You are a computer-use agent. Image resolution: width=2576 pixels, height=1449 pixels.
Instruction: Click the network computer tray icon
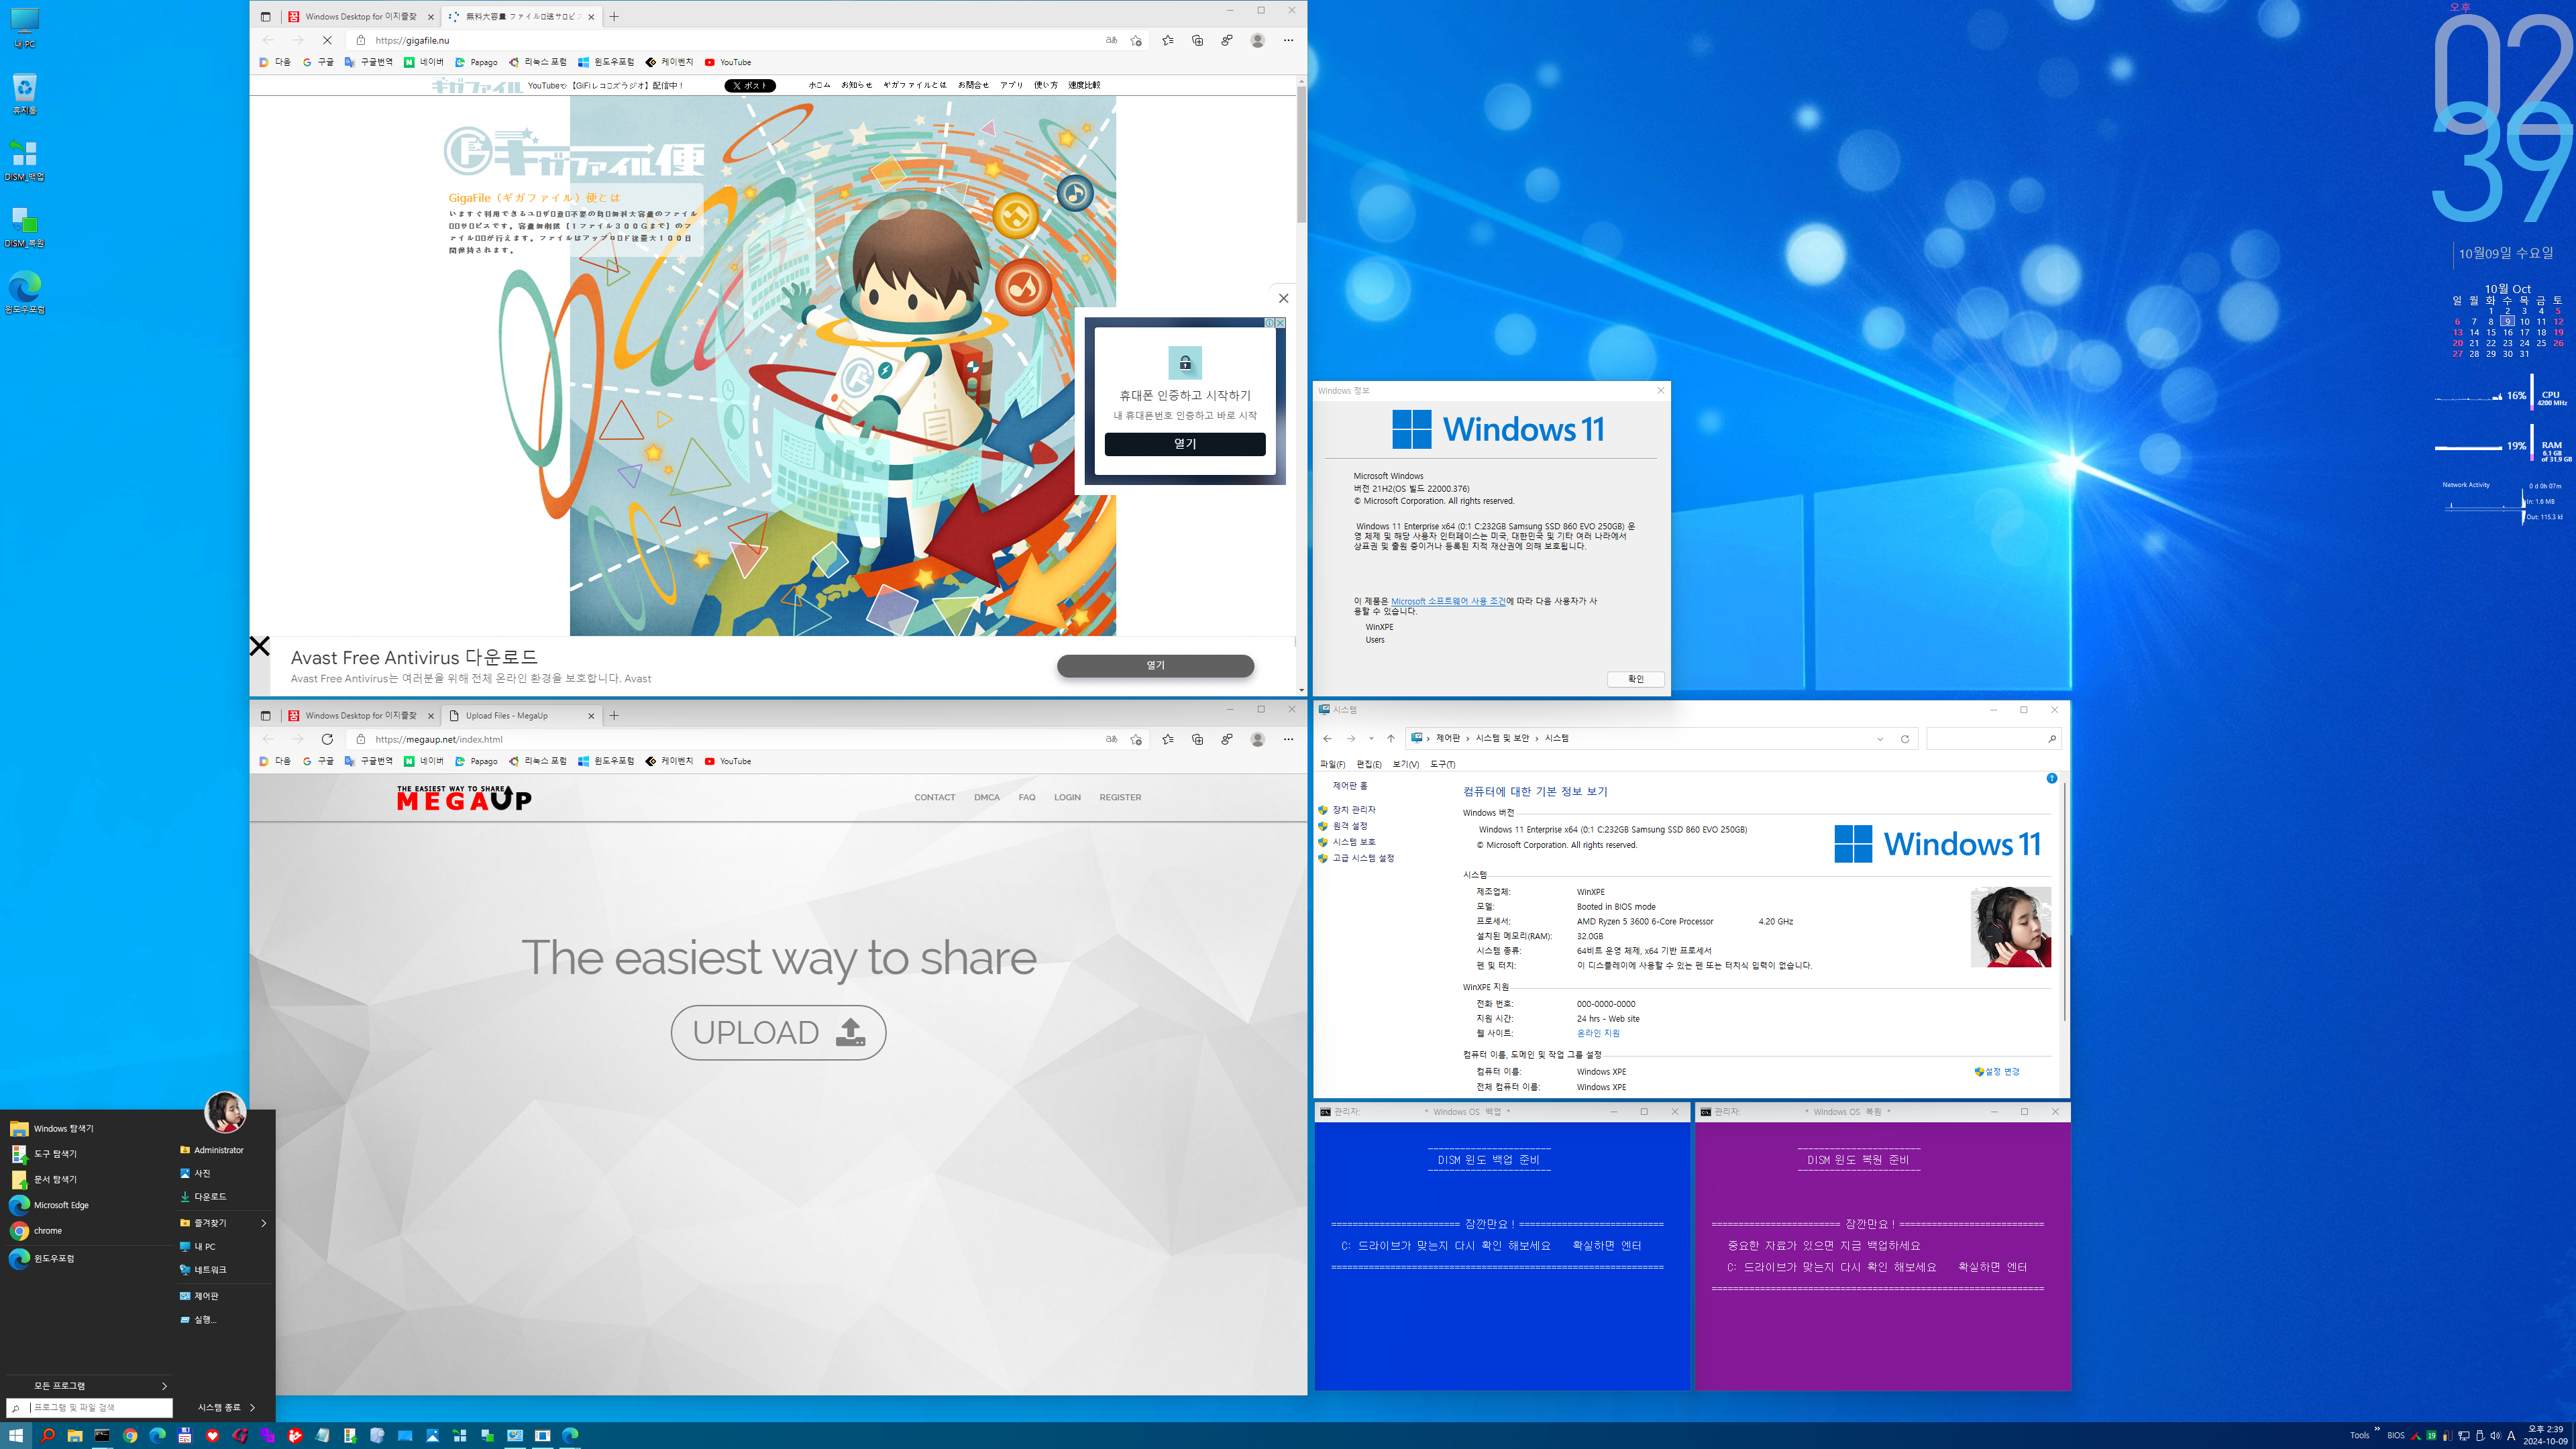2463,1436
